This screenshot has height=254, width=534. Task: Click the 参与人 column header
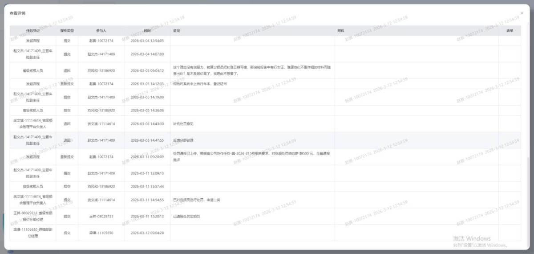tap(101, 31)
